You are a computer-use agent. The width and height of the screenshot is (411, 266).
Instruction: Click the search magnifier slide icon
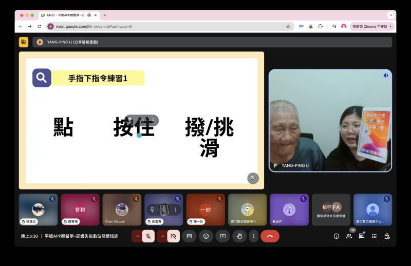[x=42, y=78]
